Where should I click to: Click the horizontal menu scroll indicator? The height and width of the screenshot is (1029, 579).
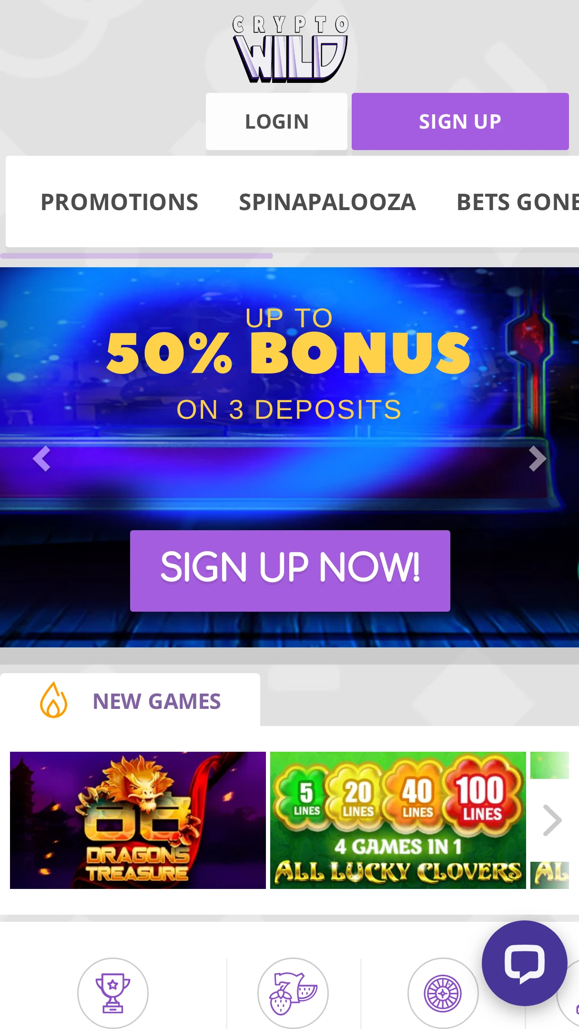(x=136, y=256)
